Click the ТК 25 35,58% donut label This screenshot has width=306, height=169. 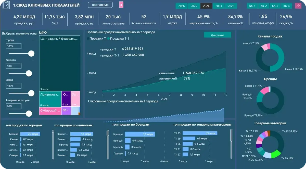pos(290,131)
